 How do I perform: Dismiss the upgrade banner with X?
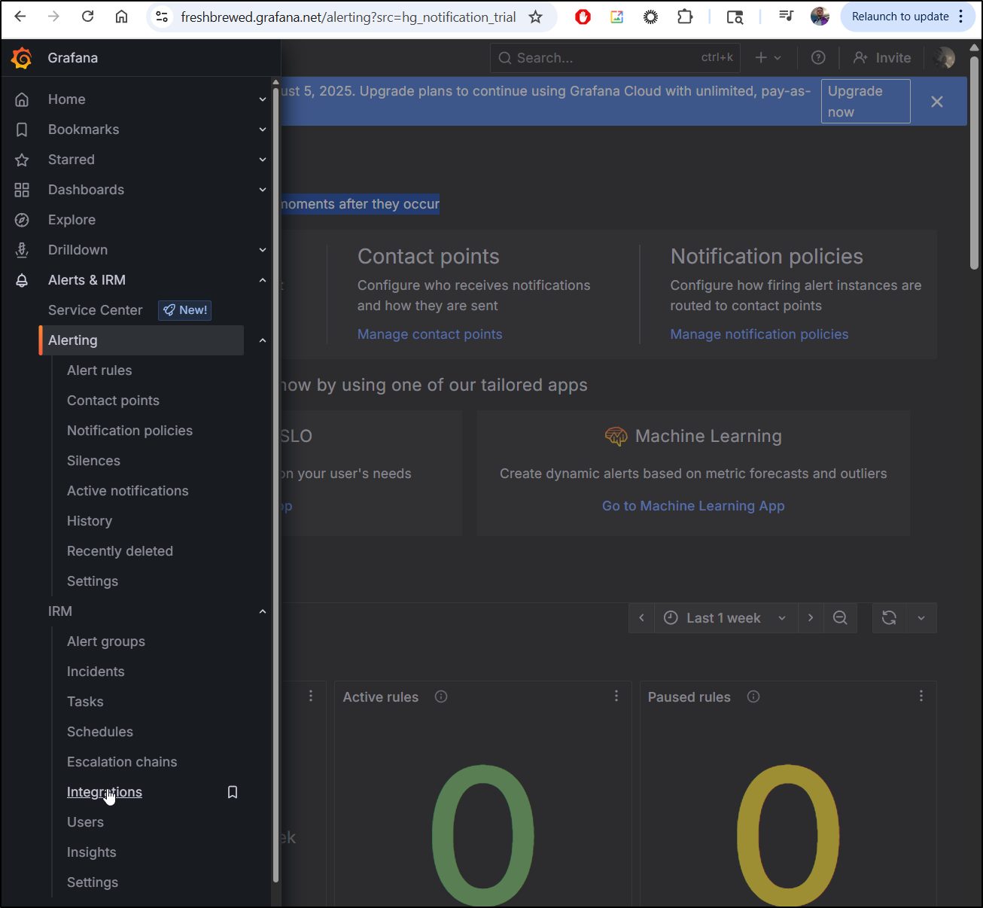pos(937,102)
